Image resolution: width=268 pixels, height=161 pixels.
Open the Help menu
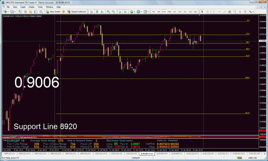(58, 7)
